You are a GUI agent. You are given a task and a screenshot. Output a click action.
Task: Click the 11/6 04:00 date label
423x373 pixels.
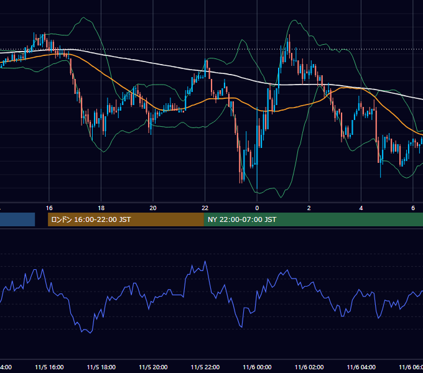(361, 367)
